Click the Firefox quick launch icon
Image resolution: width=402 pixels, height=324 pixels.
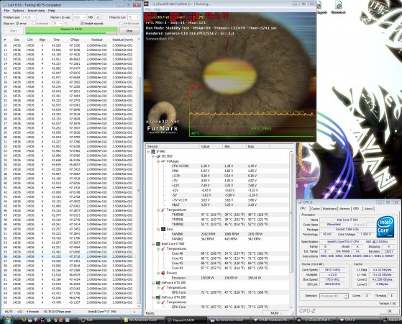[24, 320]
